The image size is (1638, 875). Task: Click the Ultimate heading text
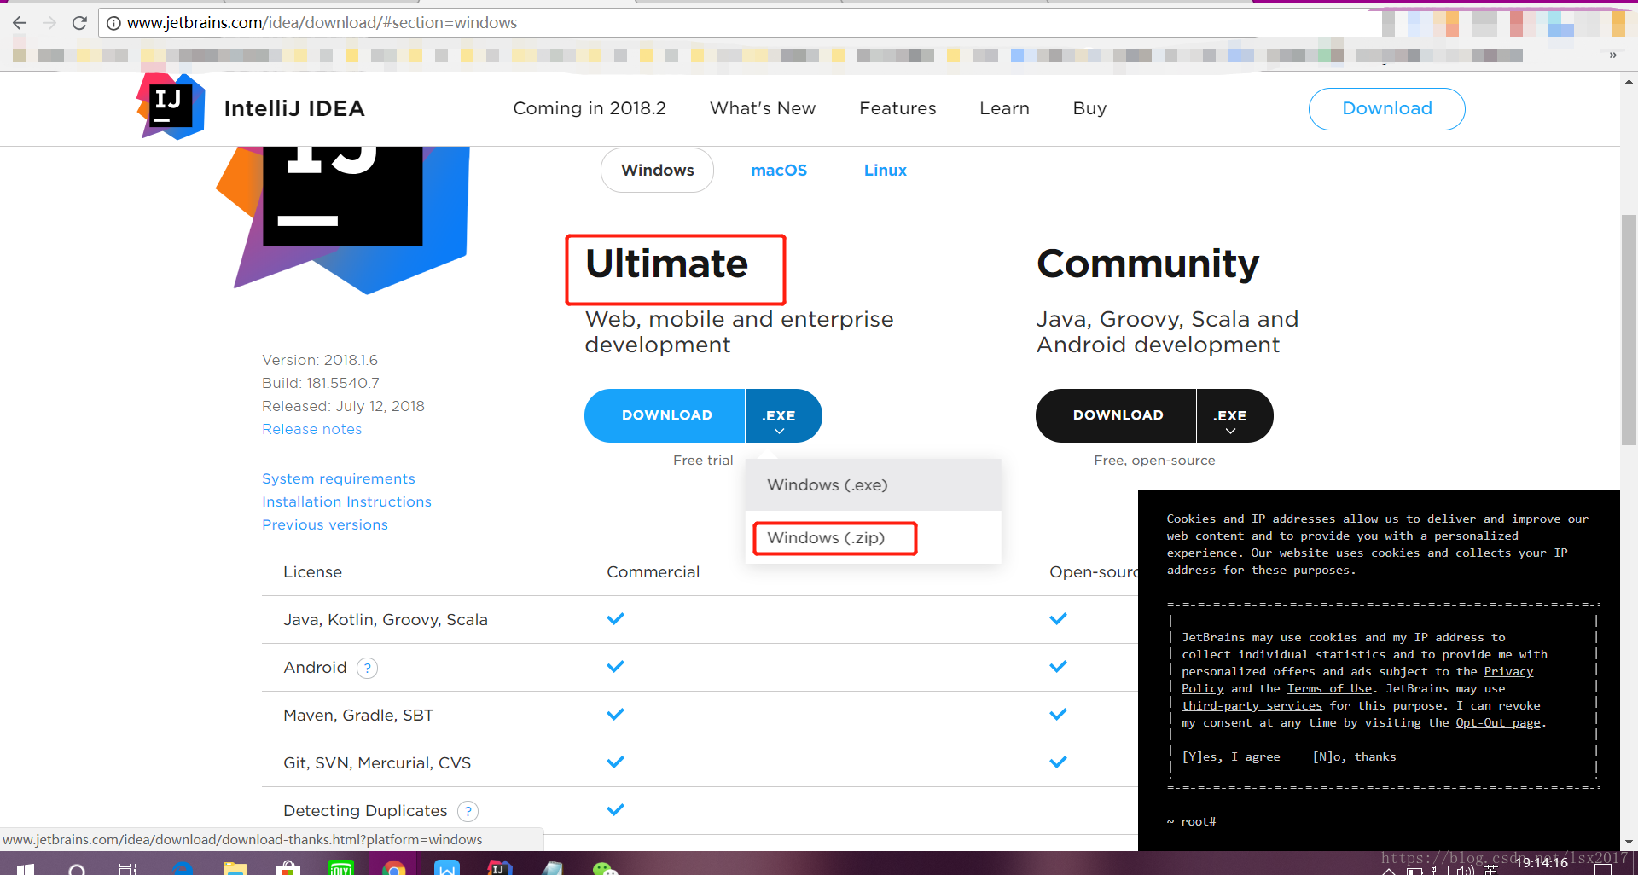pos(666,264)
